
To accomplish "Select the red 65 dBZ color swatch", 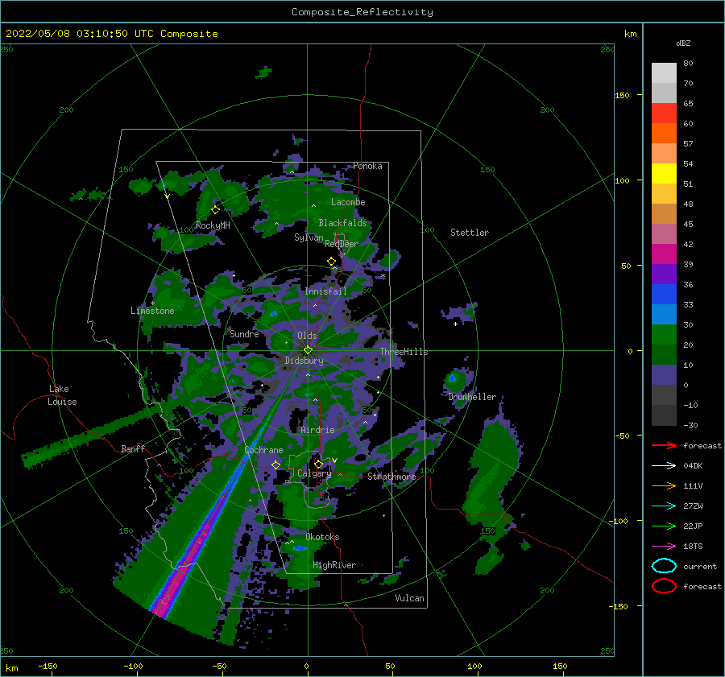I will 664,113.
